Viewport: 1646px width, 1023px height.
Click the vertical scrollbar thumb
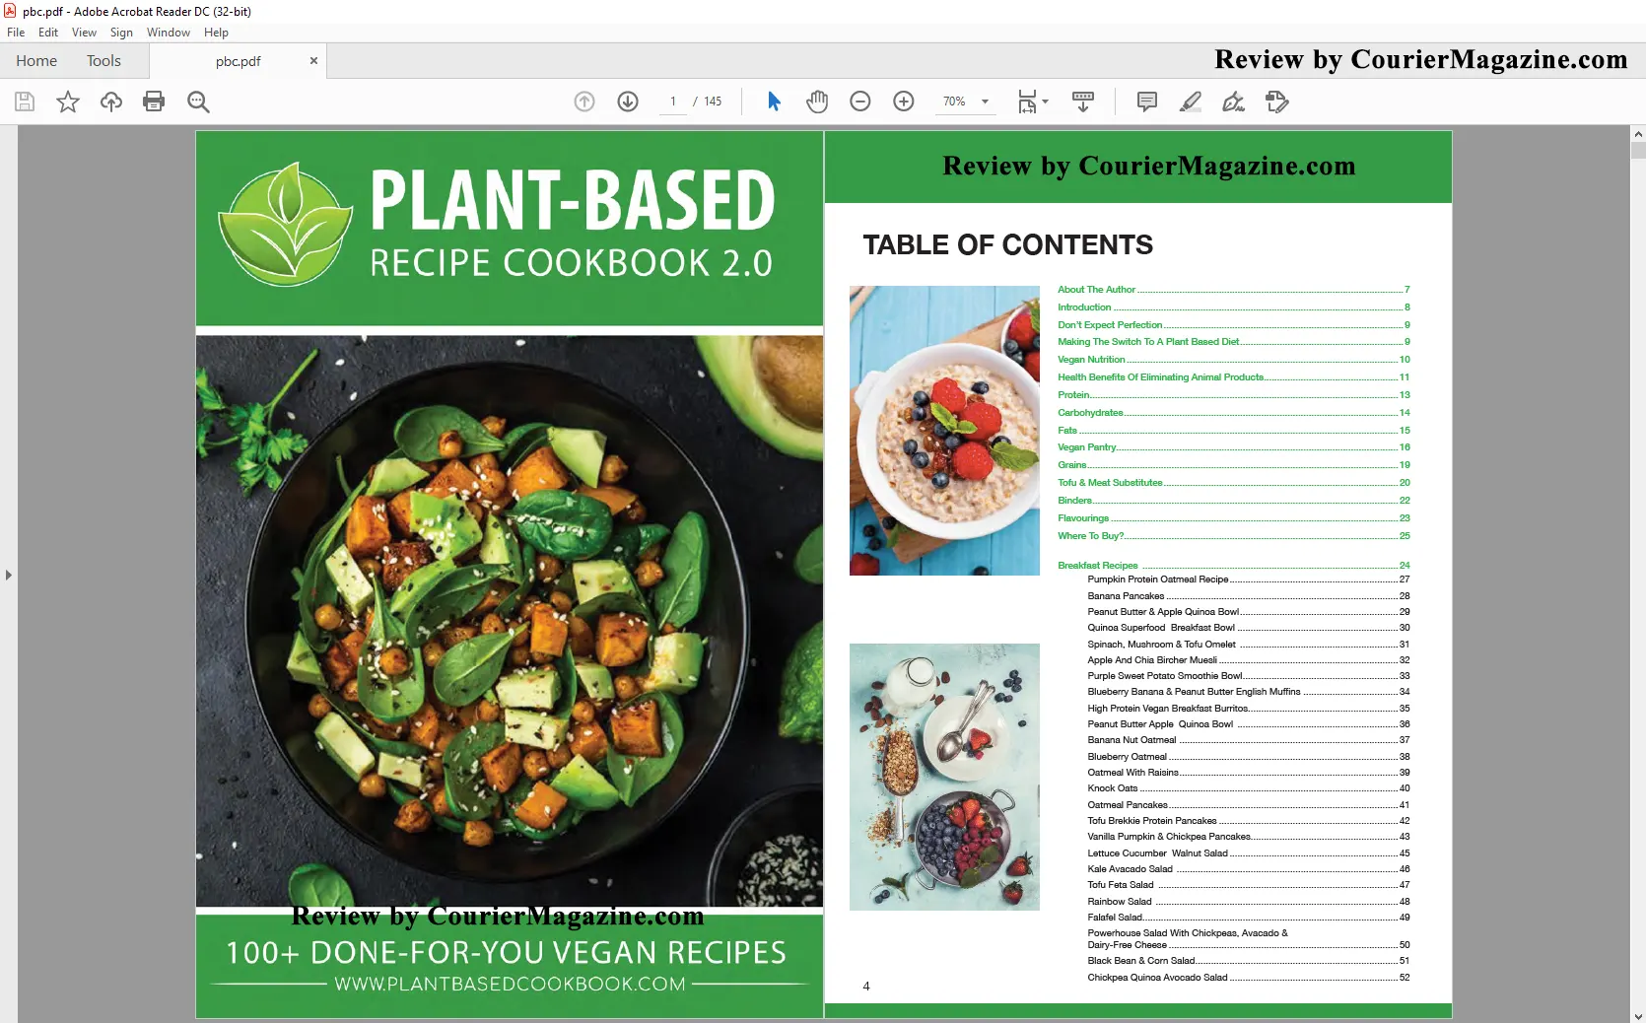click(1638, 151)
